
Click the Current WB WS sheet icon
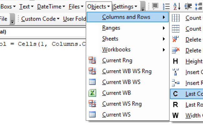click(92, 82)
